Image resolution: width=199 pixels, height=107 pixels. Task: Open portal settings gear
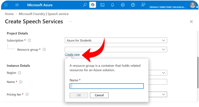(x=123, y=5)
